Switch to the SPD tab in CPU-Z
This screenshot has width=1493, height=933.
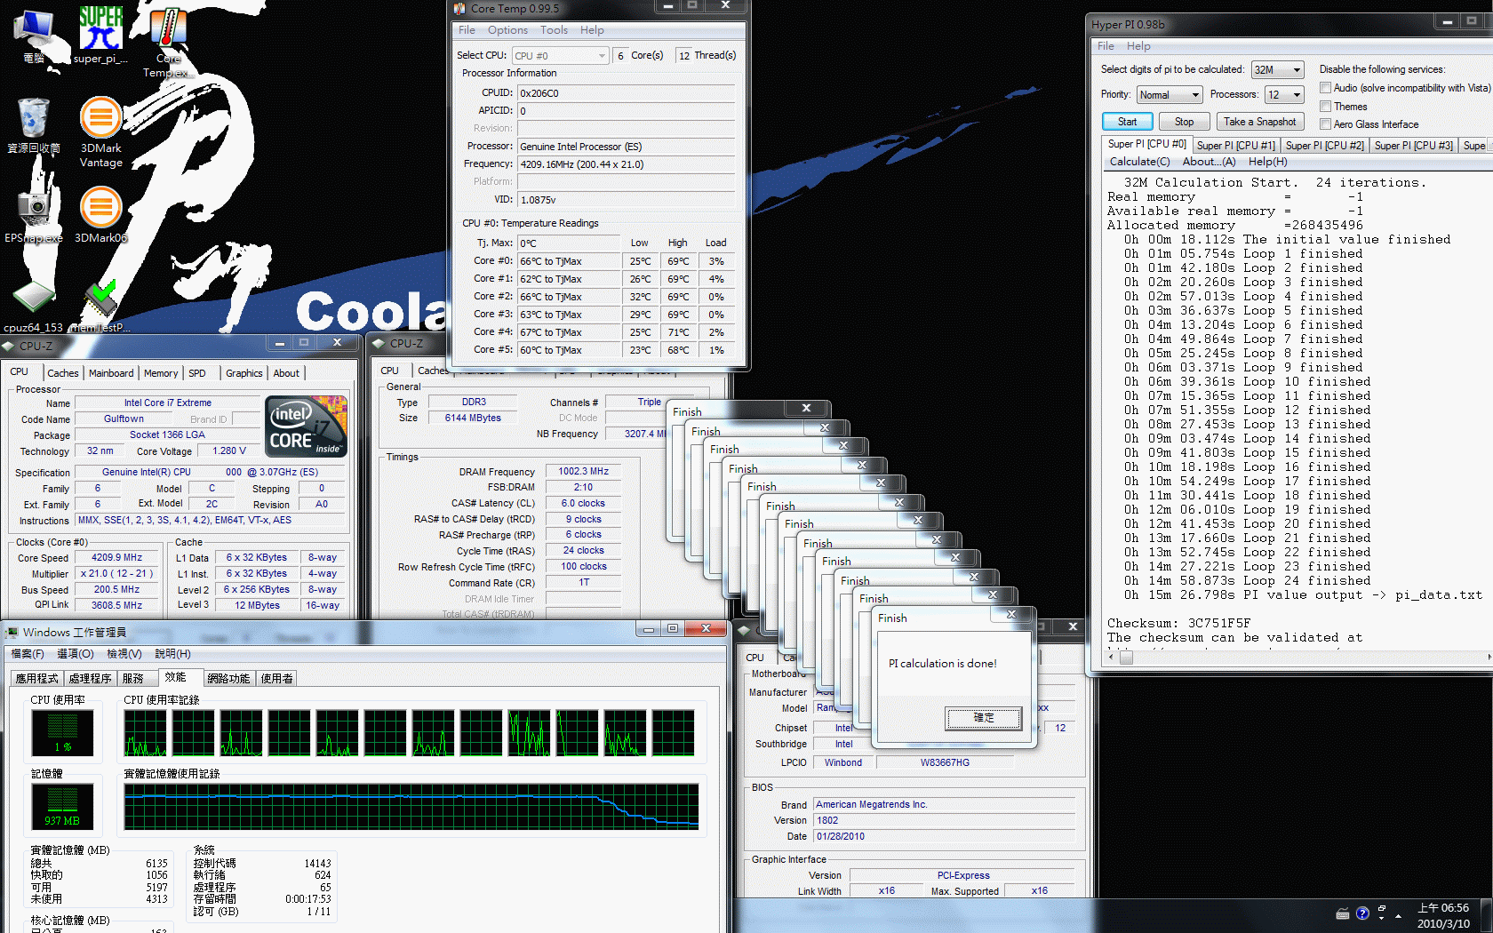click(x=197, y=373)
